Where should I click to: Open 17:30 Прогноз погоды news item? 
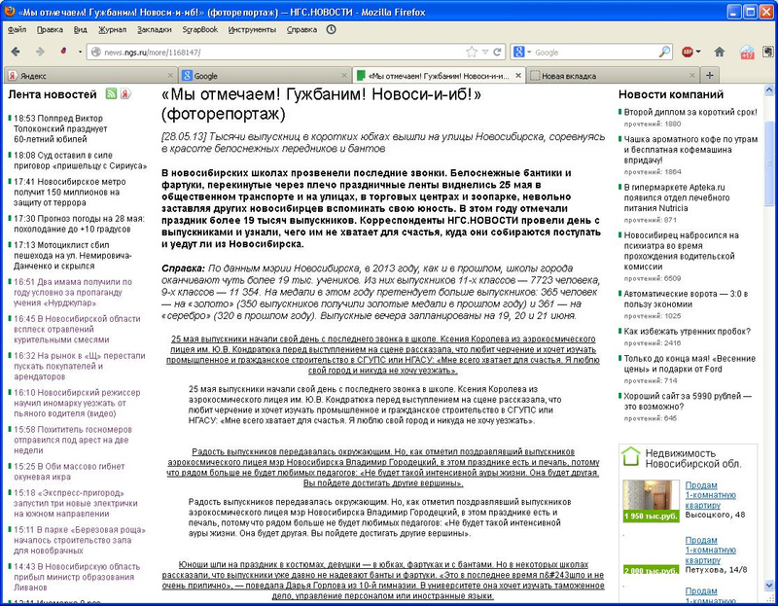pos(79,224)
